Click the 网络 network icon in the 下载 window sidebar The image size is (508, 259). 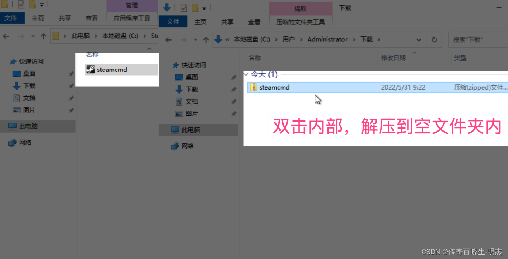tap(175, 146)
